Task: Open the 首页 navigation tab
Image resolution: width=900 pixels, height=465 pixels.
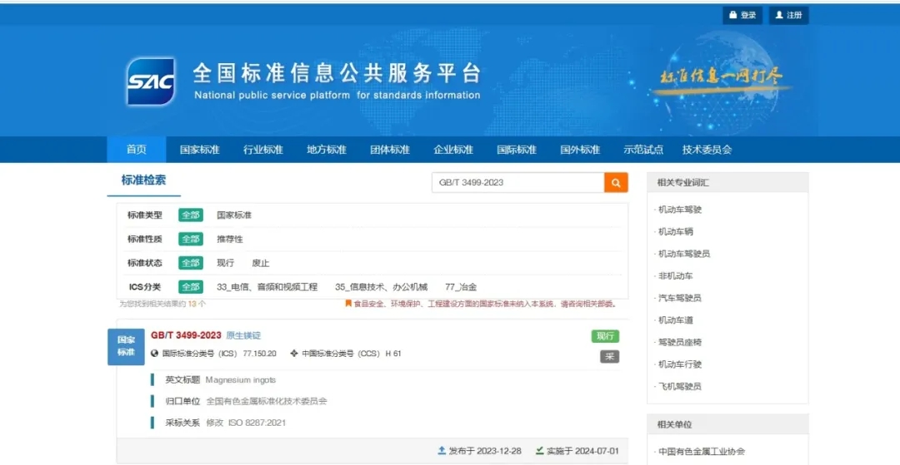Action: coord(137,150)
